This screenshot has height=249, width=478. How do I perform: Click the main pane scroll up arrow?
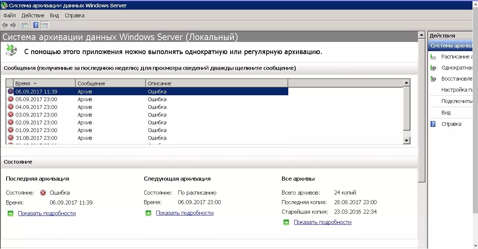point(421,35)
